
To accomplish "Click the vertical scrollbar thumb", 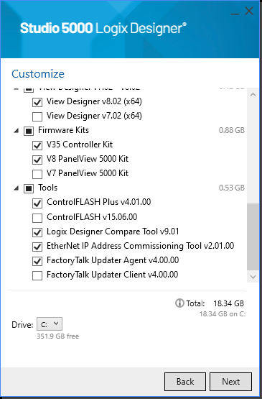I will [253, 237].
